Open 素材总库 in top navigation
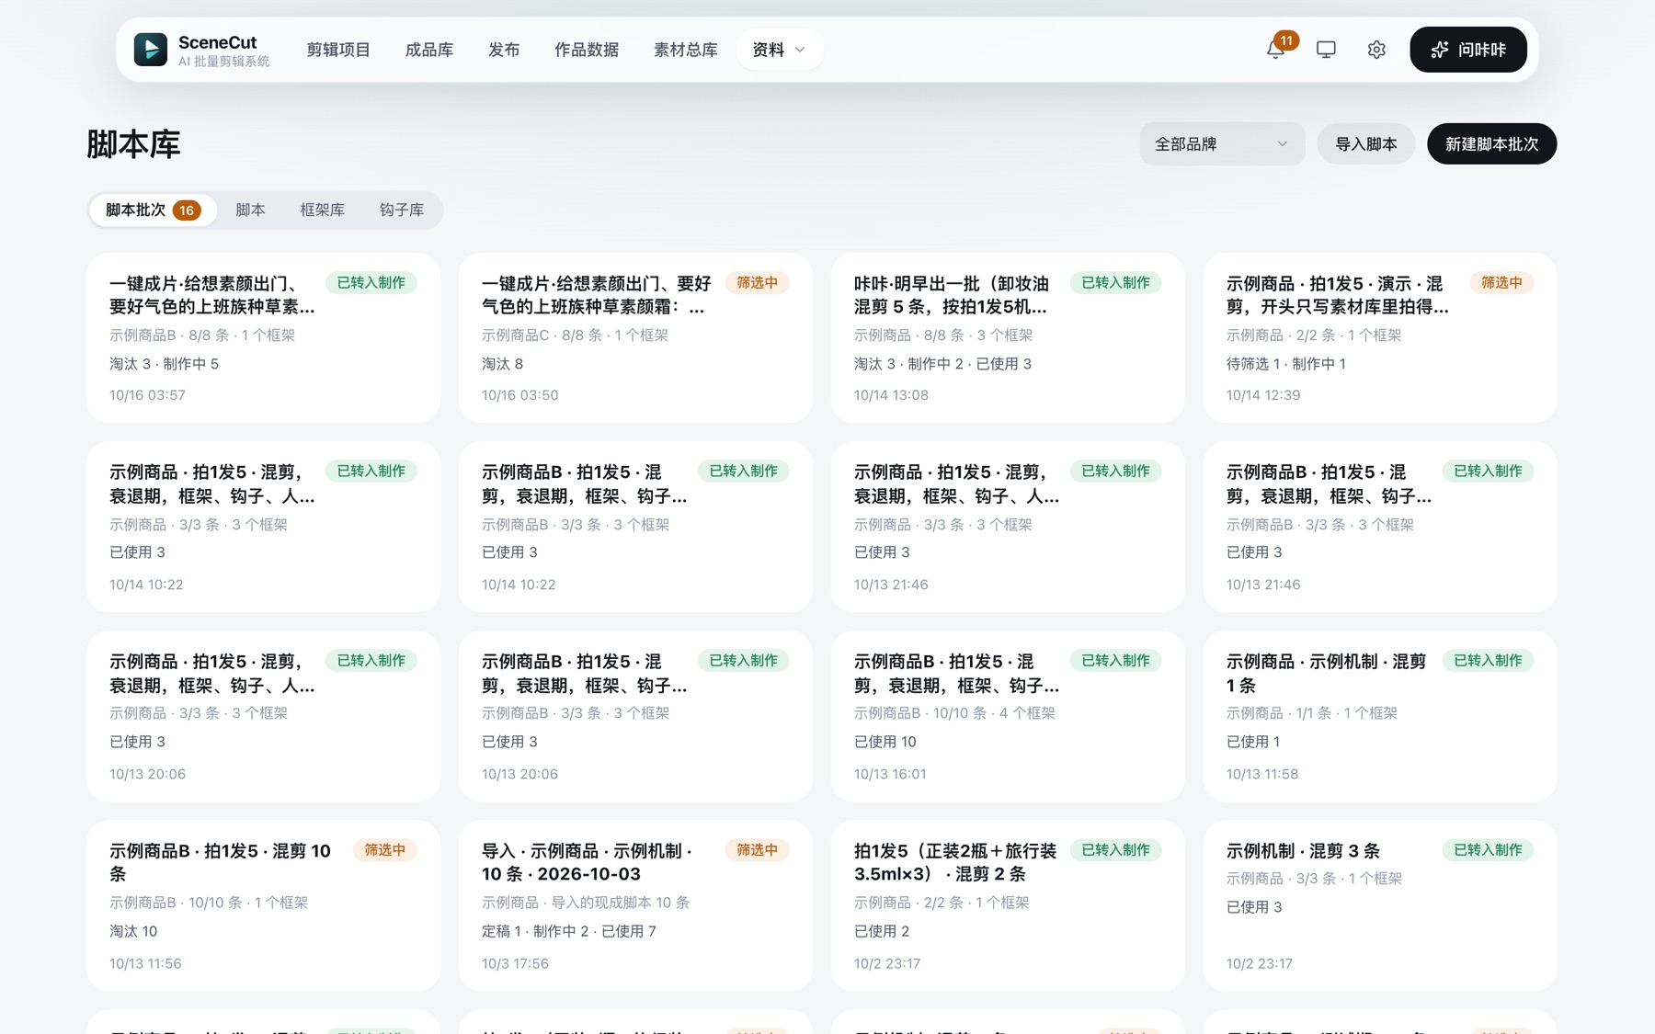The height and width of the screenshot is (1034, 1655). pos(685,50)
